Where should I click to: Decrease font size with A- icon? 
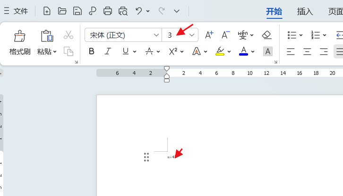[x=225, y=35]
